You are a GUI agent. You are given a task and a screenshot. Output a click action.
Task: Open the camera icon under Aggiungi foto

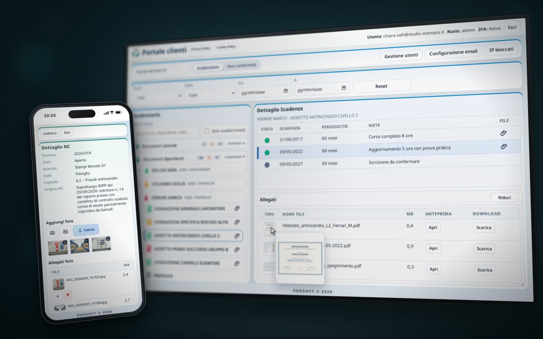click(52, 233)
